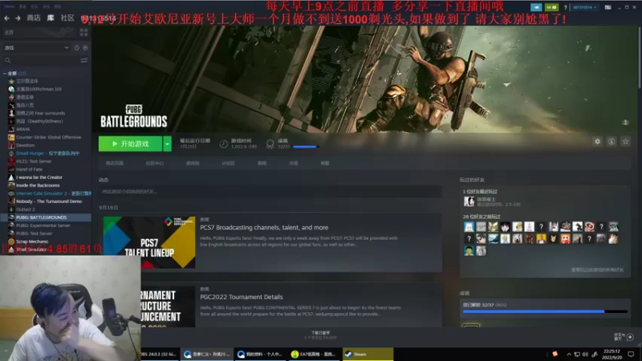Go back with the left arrow
The width and height of the screenshot is (642, 361).
coord(6,18)
